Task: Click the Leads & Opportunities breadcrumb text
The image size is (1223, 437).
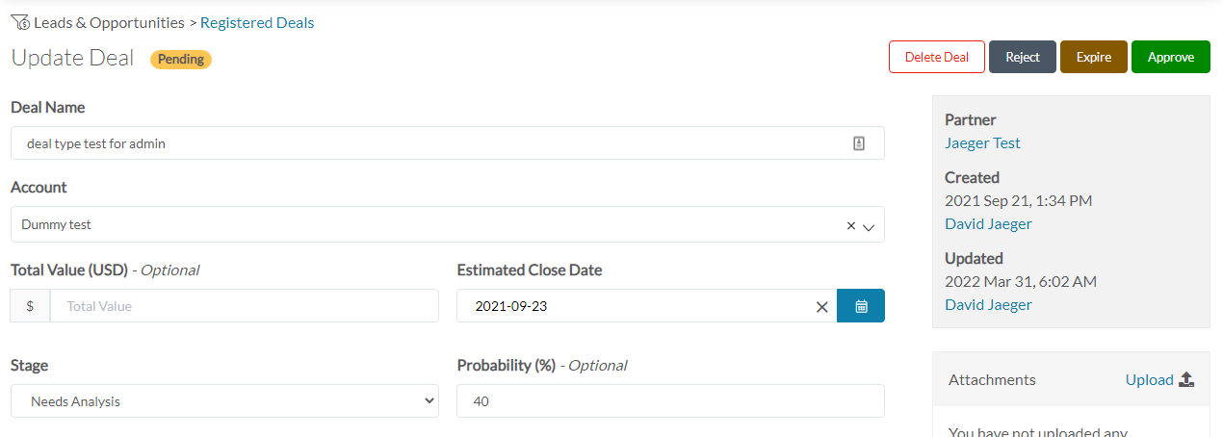Action: click(x=109, y=22)
